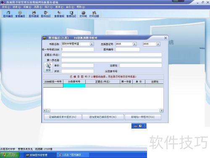Open the 音像借阅 toolbar icon
210x158 pixels.
click(x=59, y=14)
